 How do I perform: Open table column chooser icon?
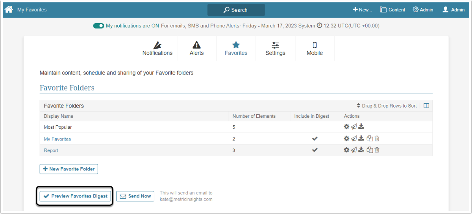click(x=426, y=106)
